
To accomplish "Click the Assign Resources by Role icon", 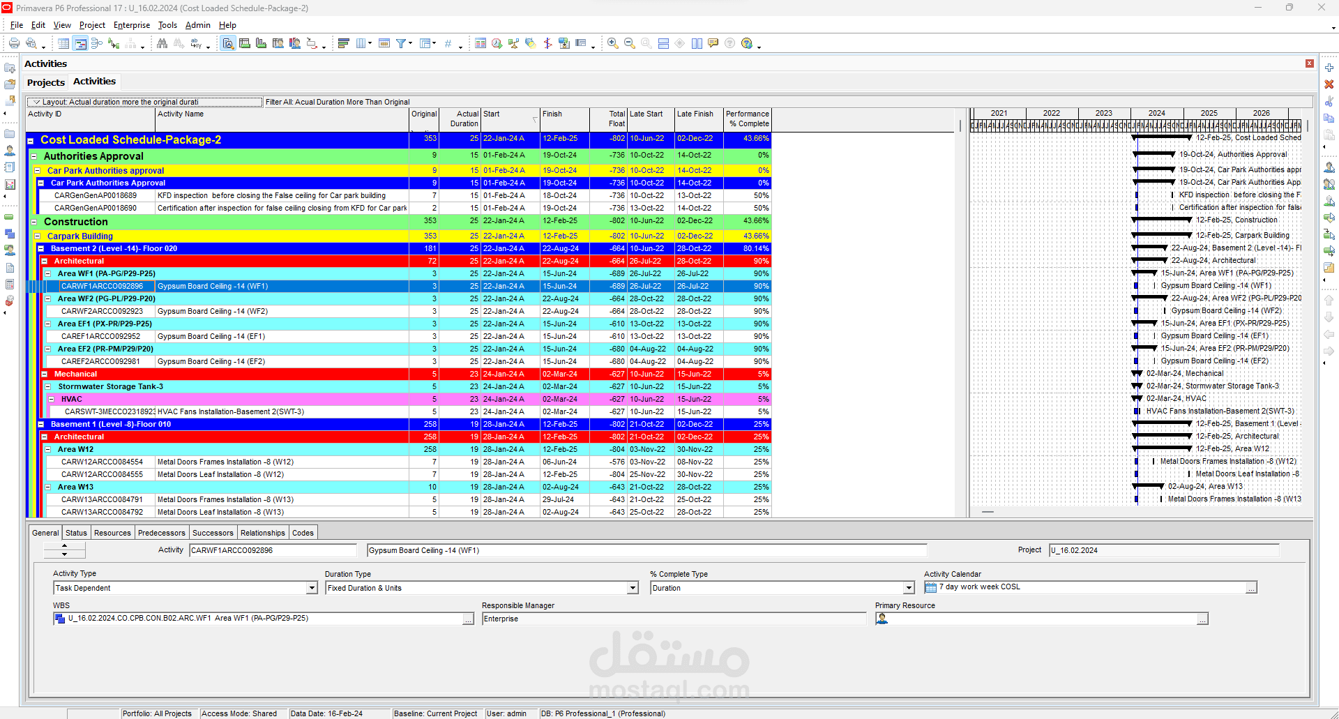I will coord(1329,185).
